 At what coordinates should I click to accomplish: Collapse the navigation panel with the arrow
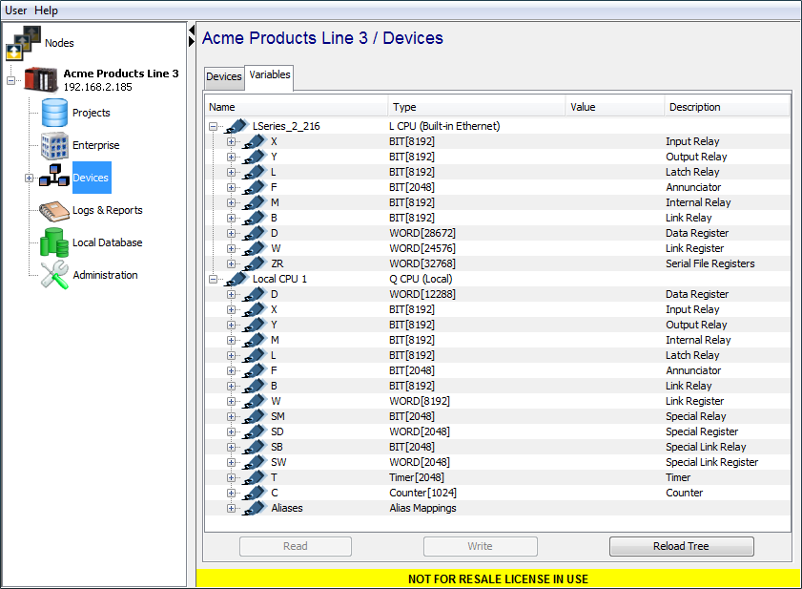pos(191,30)
